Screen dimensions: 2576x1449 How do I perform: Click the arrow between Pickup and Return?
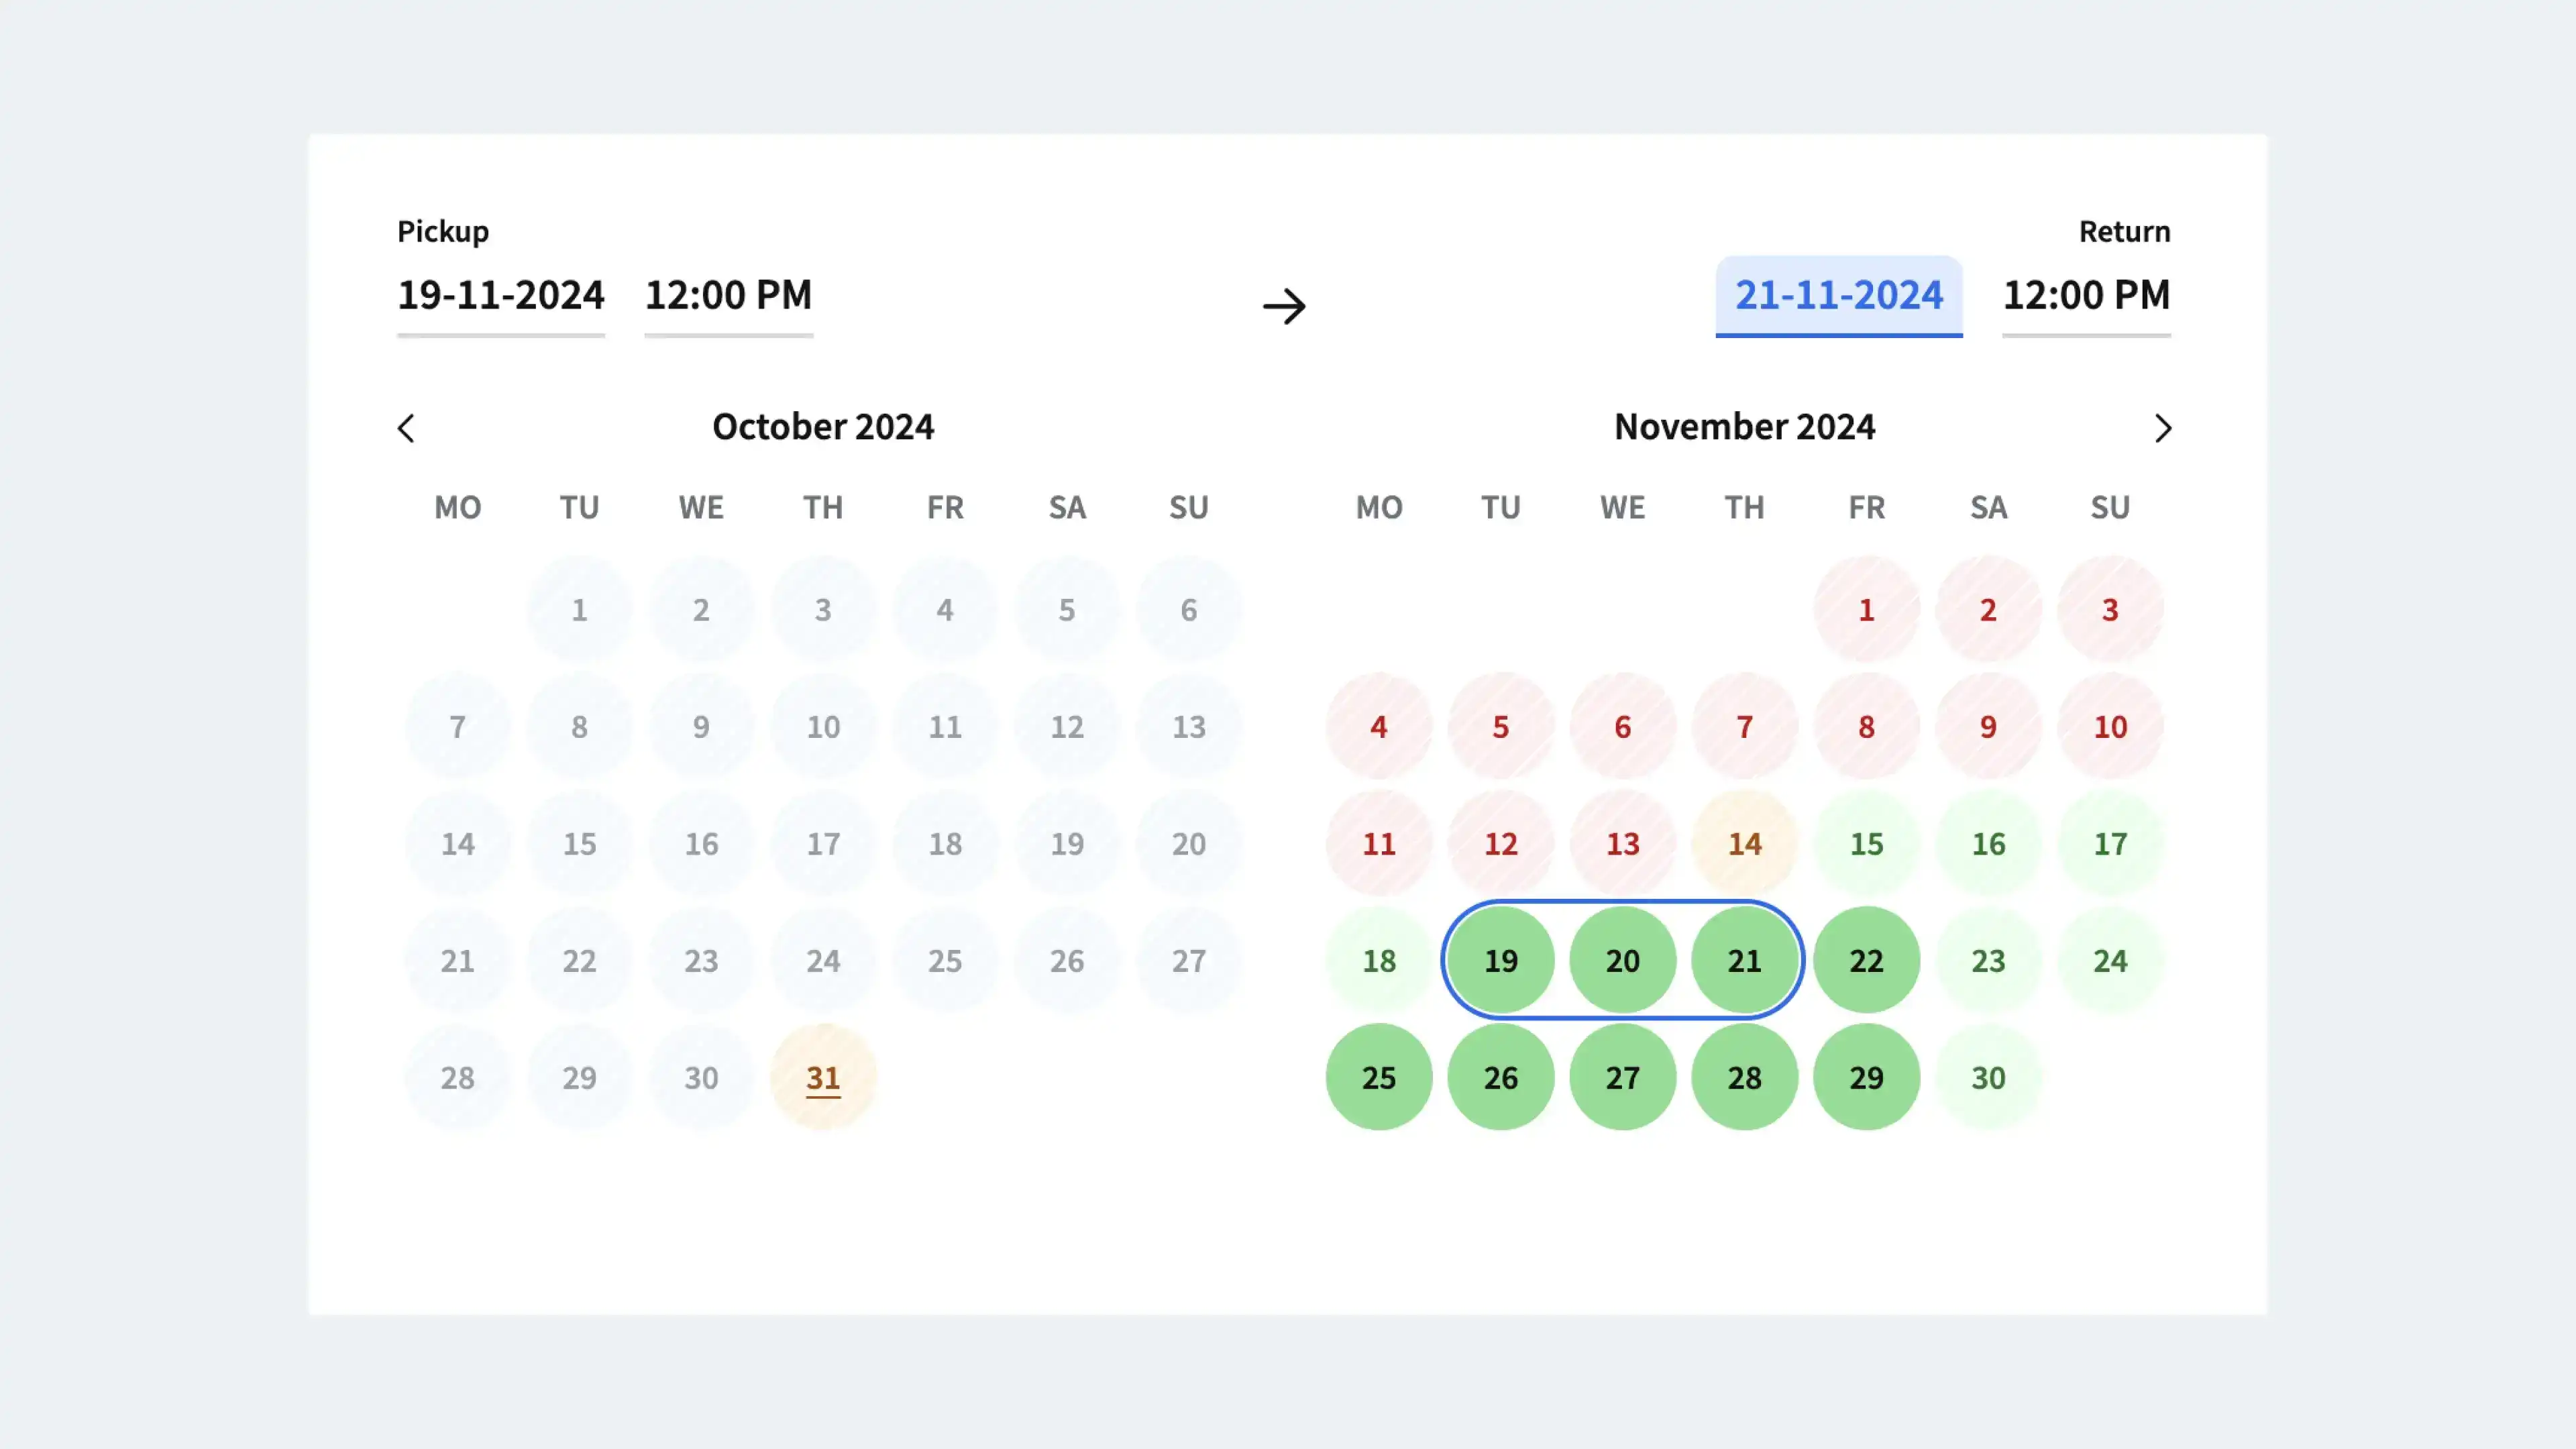coord(1284,306)
